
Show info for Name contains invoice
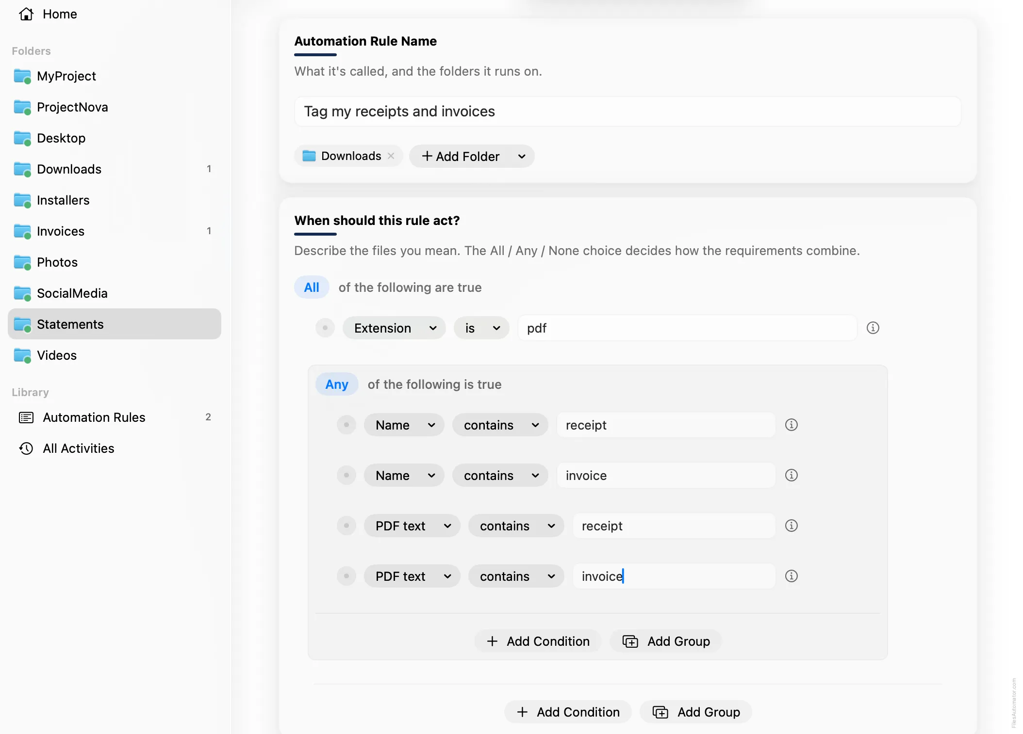792,476
